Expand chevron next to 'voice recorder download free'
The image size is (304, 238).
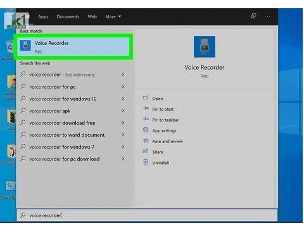[123, 123]
